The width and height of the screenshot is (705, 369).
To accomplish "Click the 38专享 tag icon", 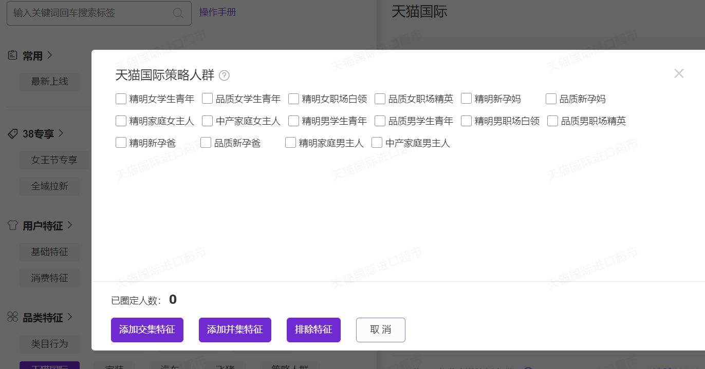I will point(13,133).
